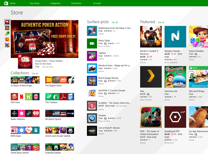Open the Microsoft Bingo tile
The height and width of the screenshot is (154, 208).
coord(198,77)
